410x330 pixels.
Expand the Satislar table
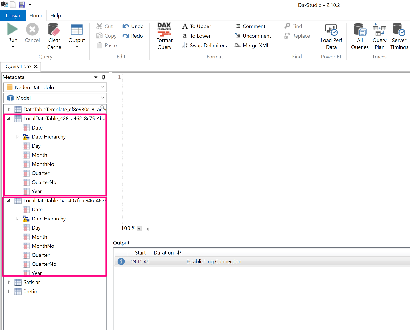[x=9, y=282]
